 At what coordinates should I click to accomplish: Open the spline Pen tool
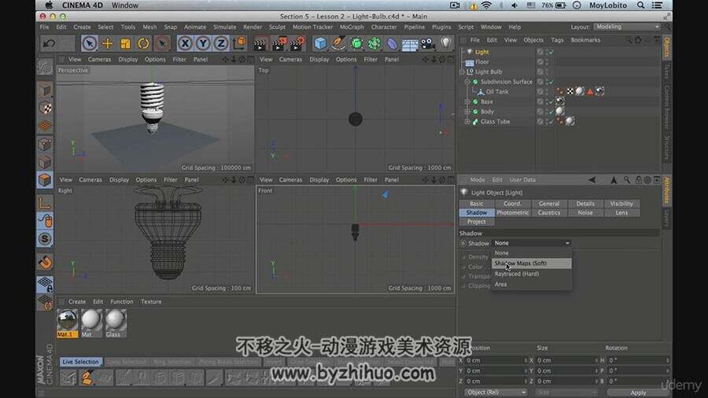338,43
